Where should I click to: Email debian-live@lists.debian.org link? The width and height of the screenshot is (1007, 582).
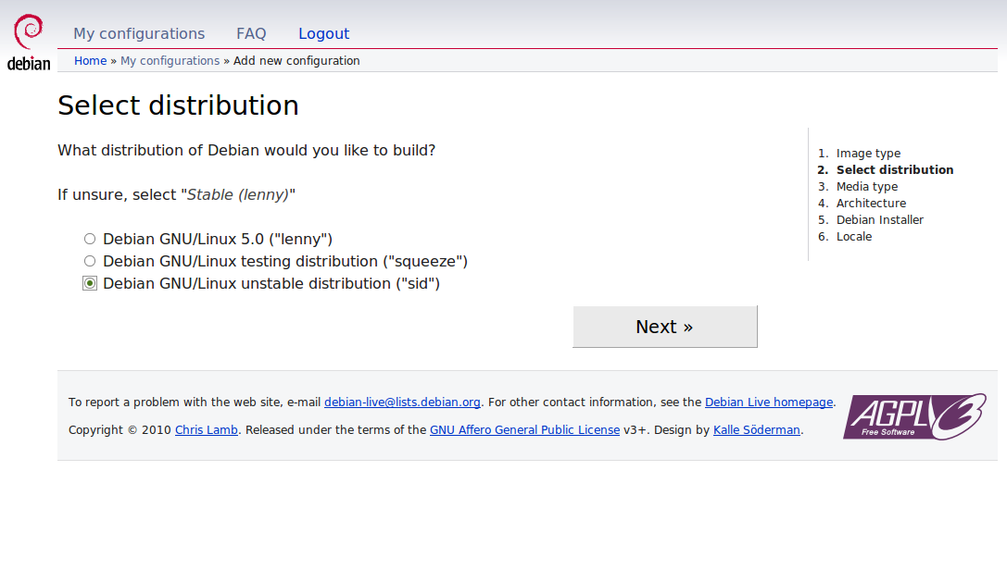[402, 402]
